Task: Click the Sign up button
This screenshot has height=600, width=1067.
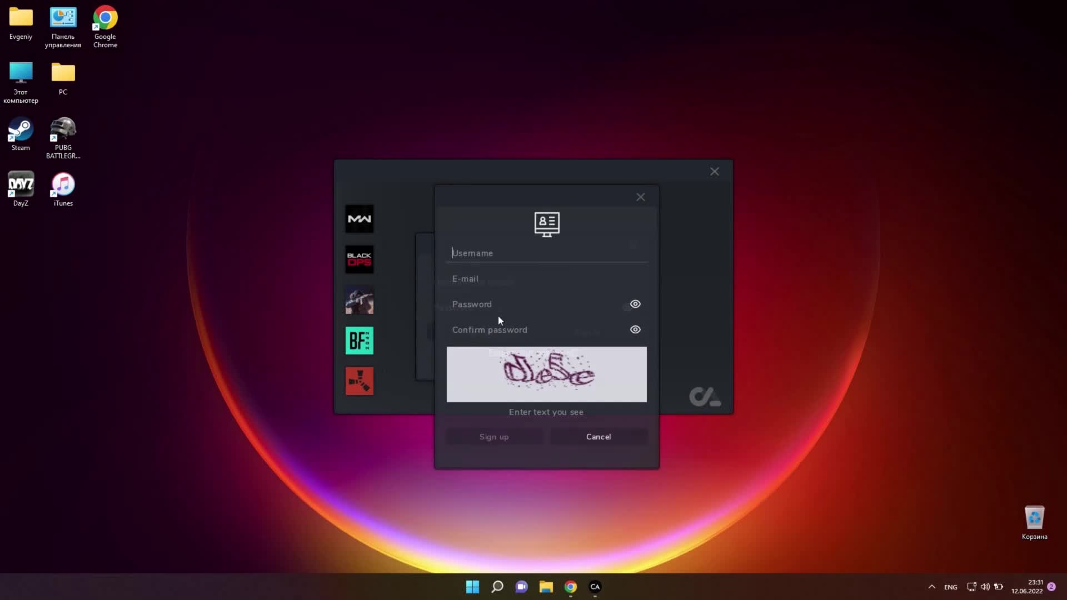Action: (x=494, y=437)
